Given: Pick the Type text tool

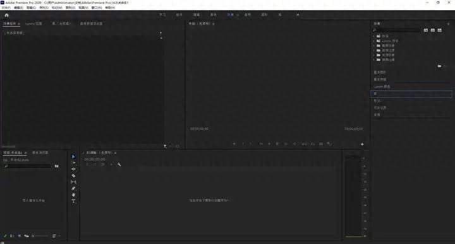Looking at the screenshot, I should pos(73,201).
